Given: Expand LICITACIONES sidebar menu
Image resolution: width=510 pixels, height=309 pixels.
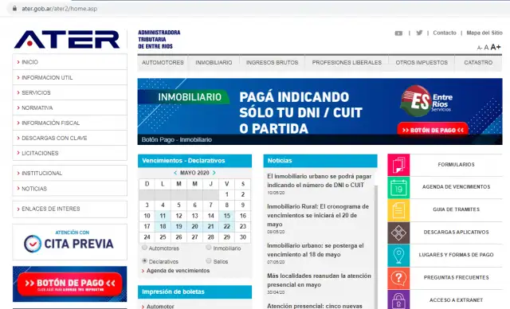Looking at the screenshot, I should point(69,153).
